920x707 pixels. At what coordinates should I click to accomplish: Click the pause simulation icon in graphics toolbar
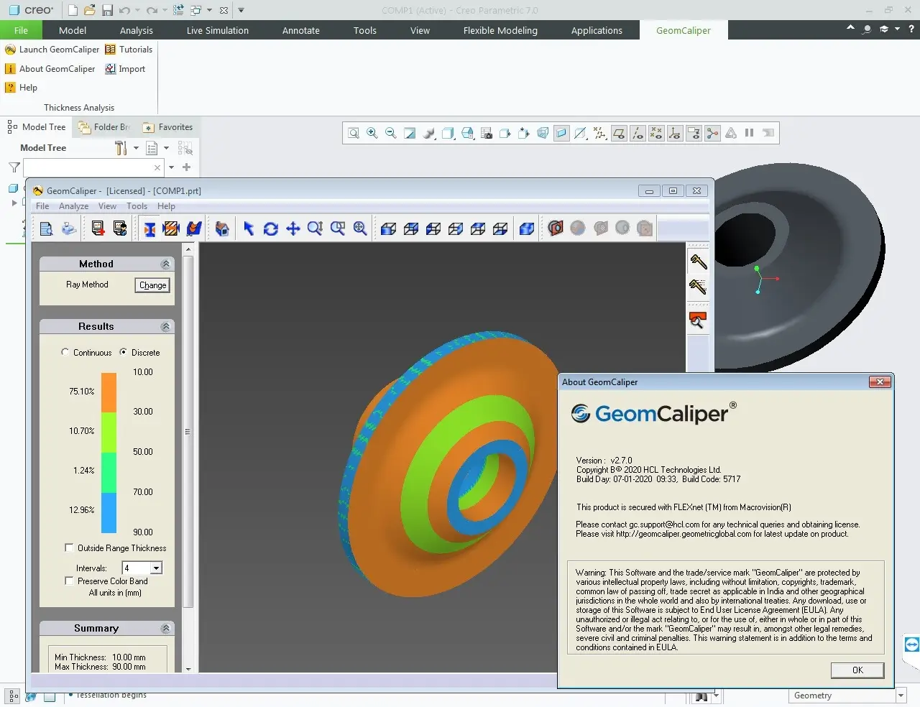tap(749, 133)
